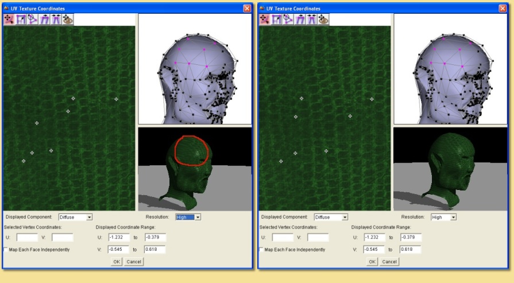Select the scale tool in right window
This screenshot has height=283, width=514.
[276, 20]
